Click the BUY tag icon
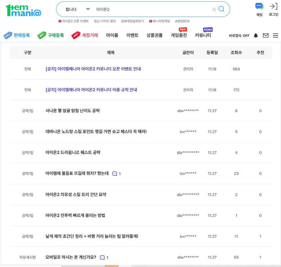The height and width of the screenshot is (267, 281). [42, 35]
